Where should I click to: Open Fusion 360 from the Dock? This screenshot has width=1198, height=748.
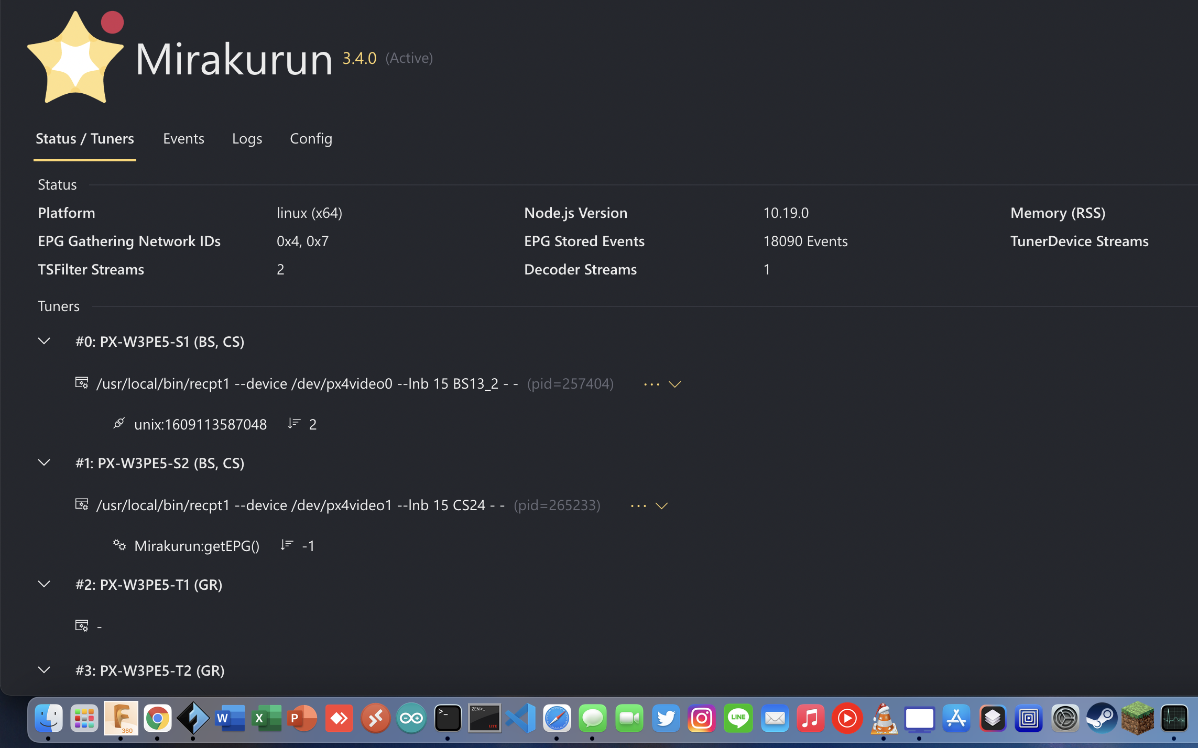(121, 718)
